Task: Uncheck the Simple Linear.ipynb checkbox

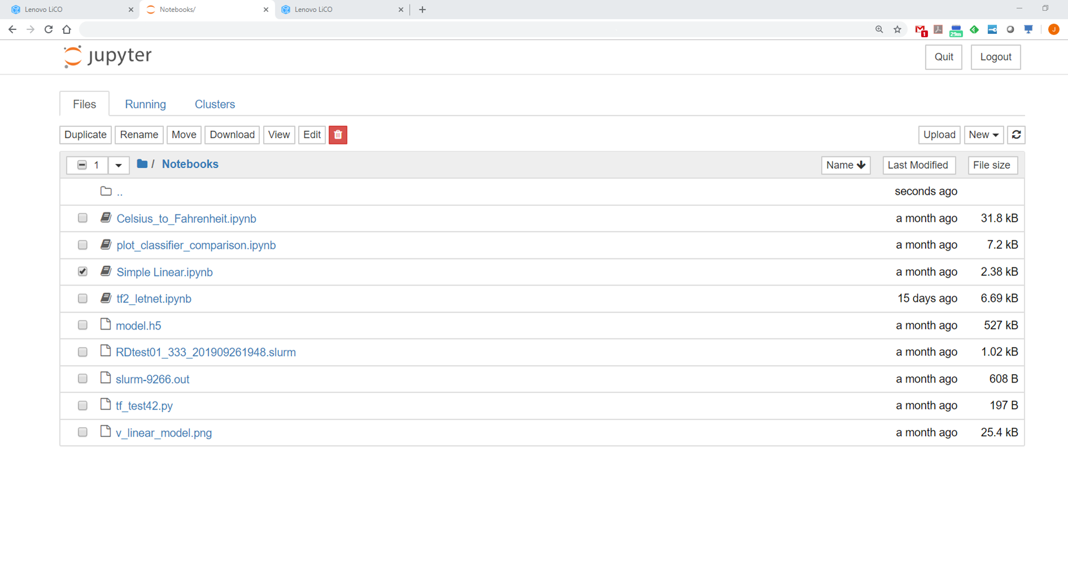Action: pos(82,271)
